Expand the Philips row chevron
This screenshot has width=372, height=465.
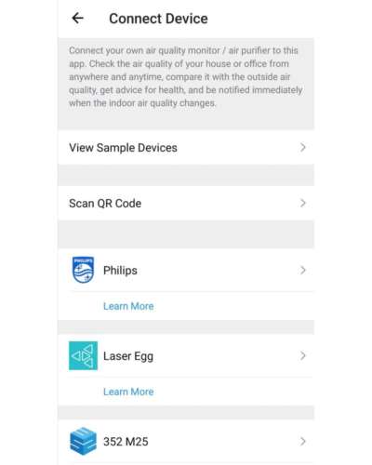click(303, 270)
